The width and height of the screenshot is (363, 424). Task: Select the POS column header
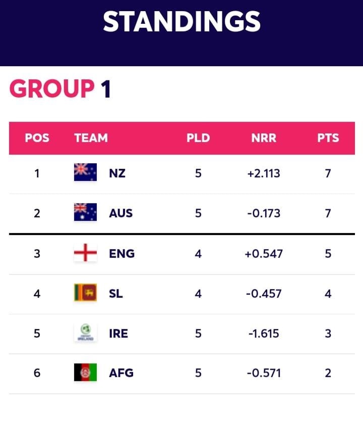tap(37, 138)
